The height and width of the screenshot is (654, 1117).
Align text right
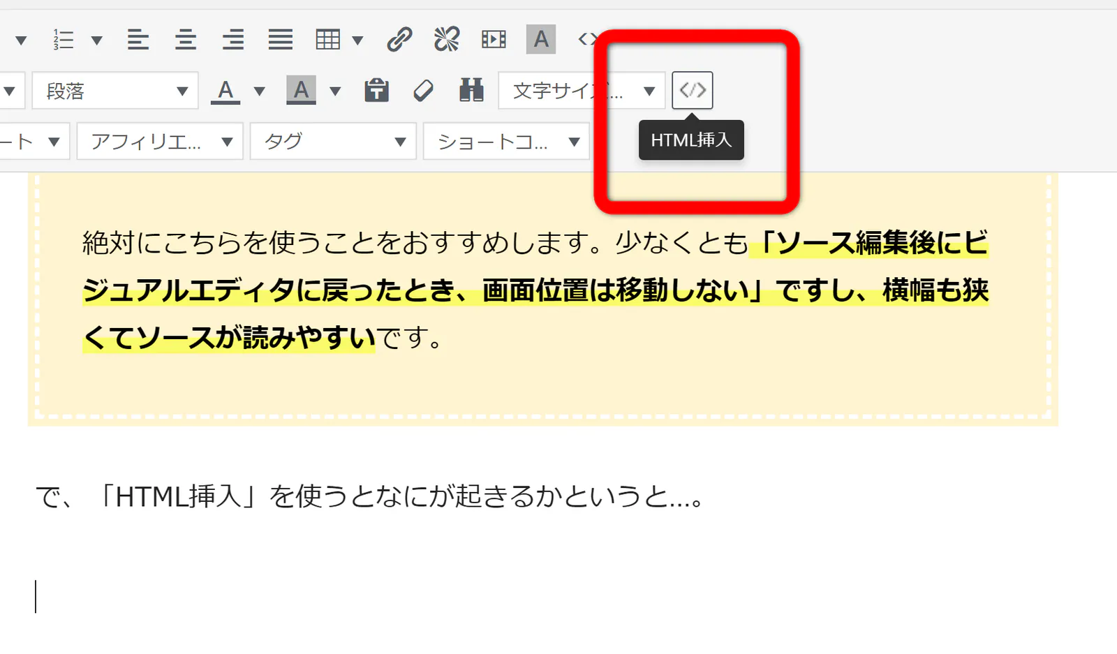(233, 40)
